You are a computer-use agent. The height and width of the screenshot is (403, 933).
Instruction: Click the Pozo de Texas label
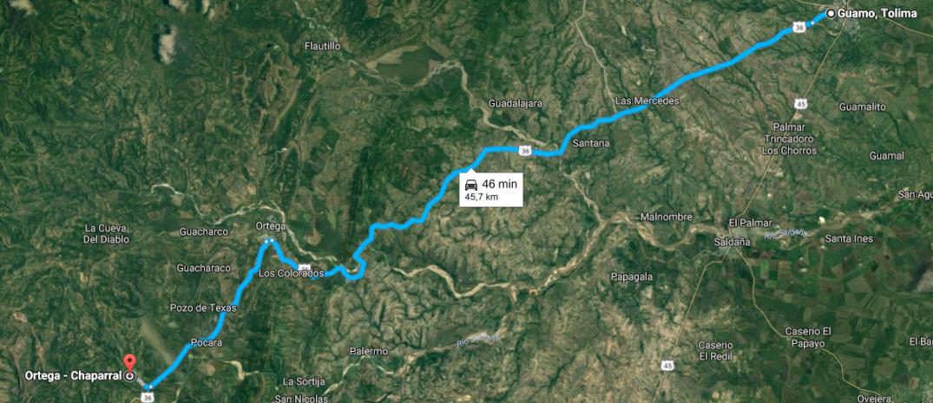pyautogui.click(x=203, y=308)
